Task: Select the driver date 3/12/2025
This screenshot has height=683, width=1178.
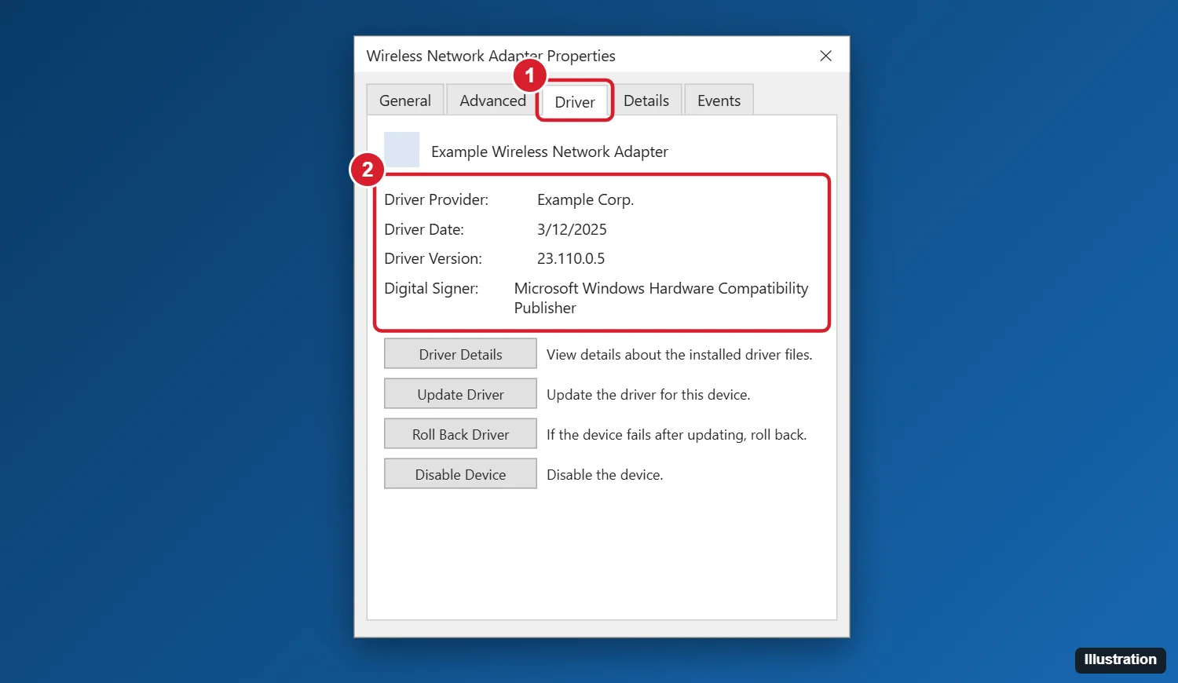Action: point(572,229)
